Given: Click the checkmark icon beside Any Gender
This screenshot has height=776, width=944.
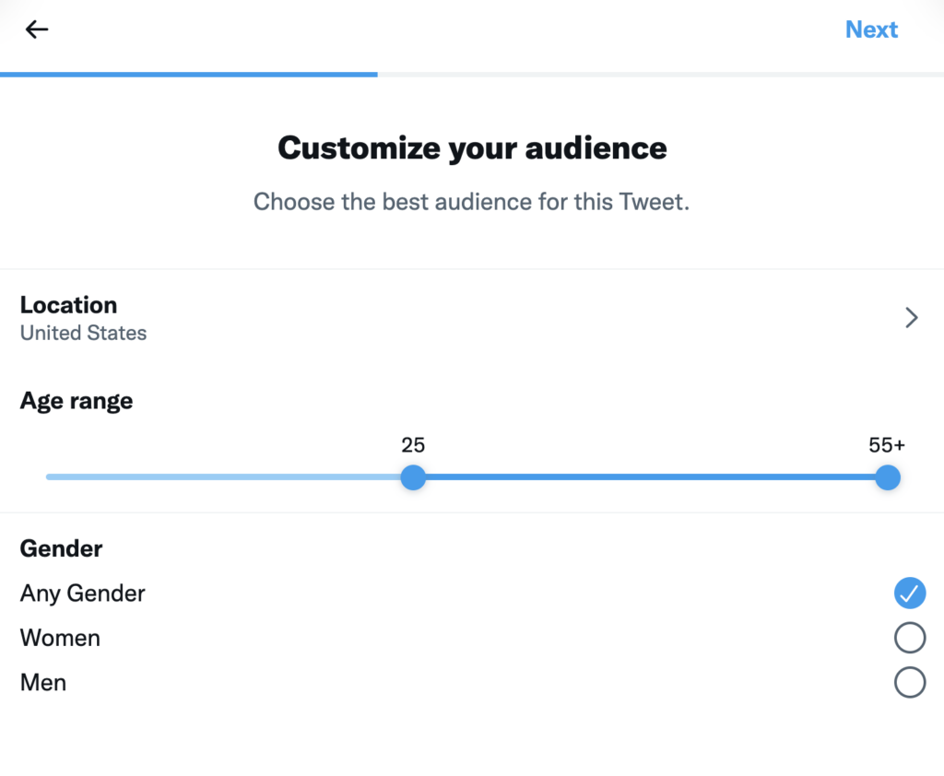Looking at the screenshot, I should point(910,594).
